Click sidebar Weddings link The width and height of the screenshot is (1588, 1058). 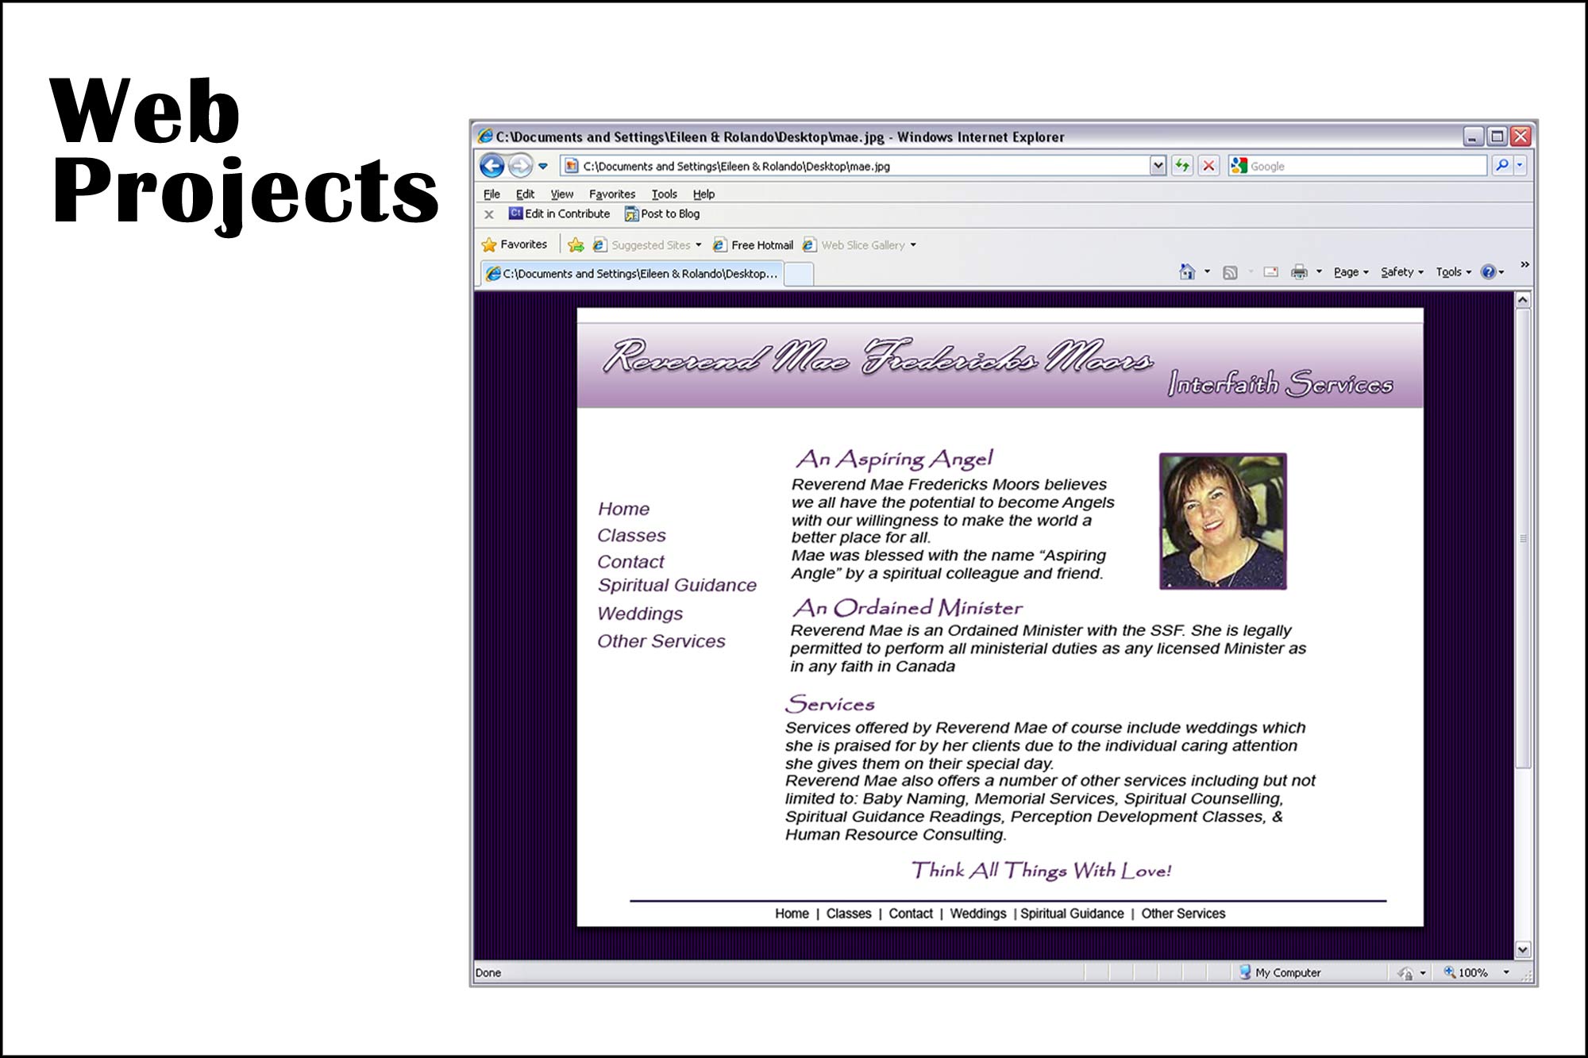[x=640, y=614]
